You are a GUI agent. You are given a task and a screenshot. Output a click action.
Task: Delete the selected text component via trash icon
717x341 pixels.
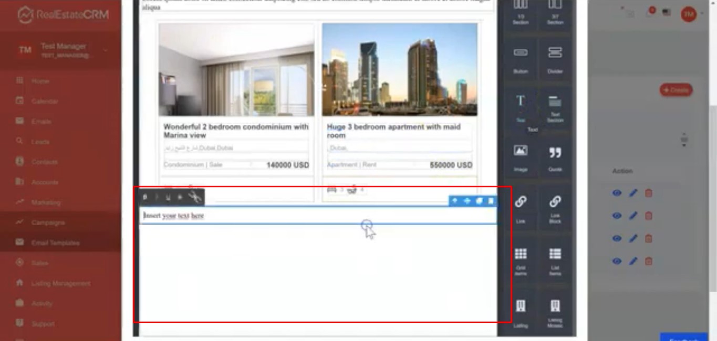491,201
